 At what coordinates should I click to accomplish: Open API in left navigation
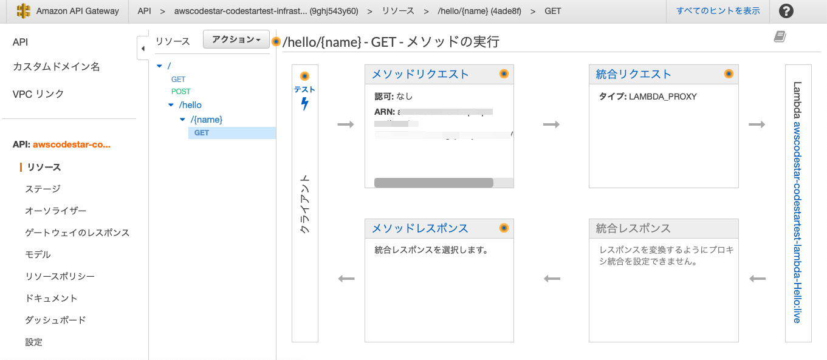click(x=21, y=42)
